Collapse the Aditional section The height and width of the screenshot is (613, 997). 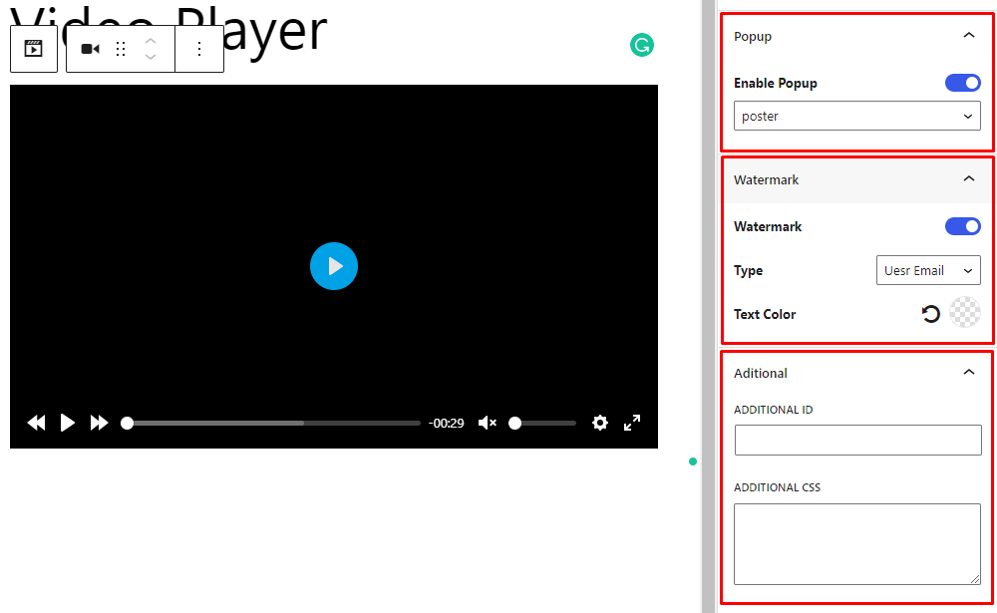point(968,371)
